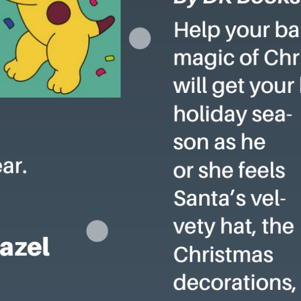301x301 pixels.
Task: Click the "magic of Chr" text line
Action: [x=237, y=59]
